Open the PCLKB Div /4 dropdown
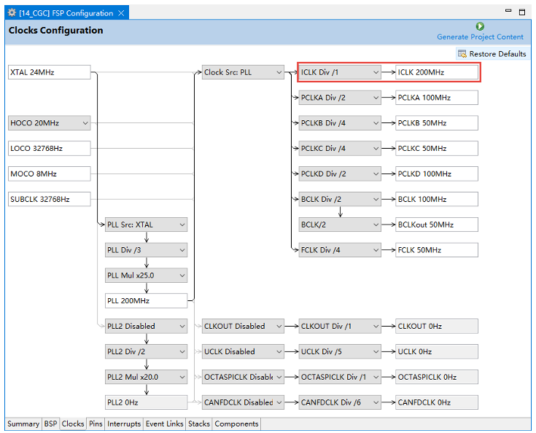 coord(340,123)
